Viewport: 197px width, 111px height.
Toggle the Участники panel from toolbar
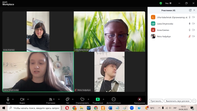[50, 101]
